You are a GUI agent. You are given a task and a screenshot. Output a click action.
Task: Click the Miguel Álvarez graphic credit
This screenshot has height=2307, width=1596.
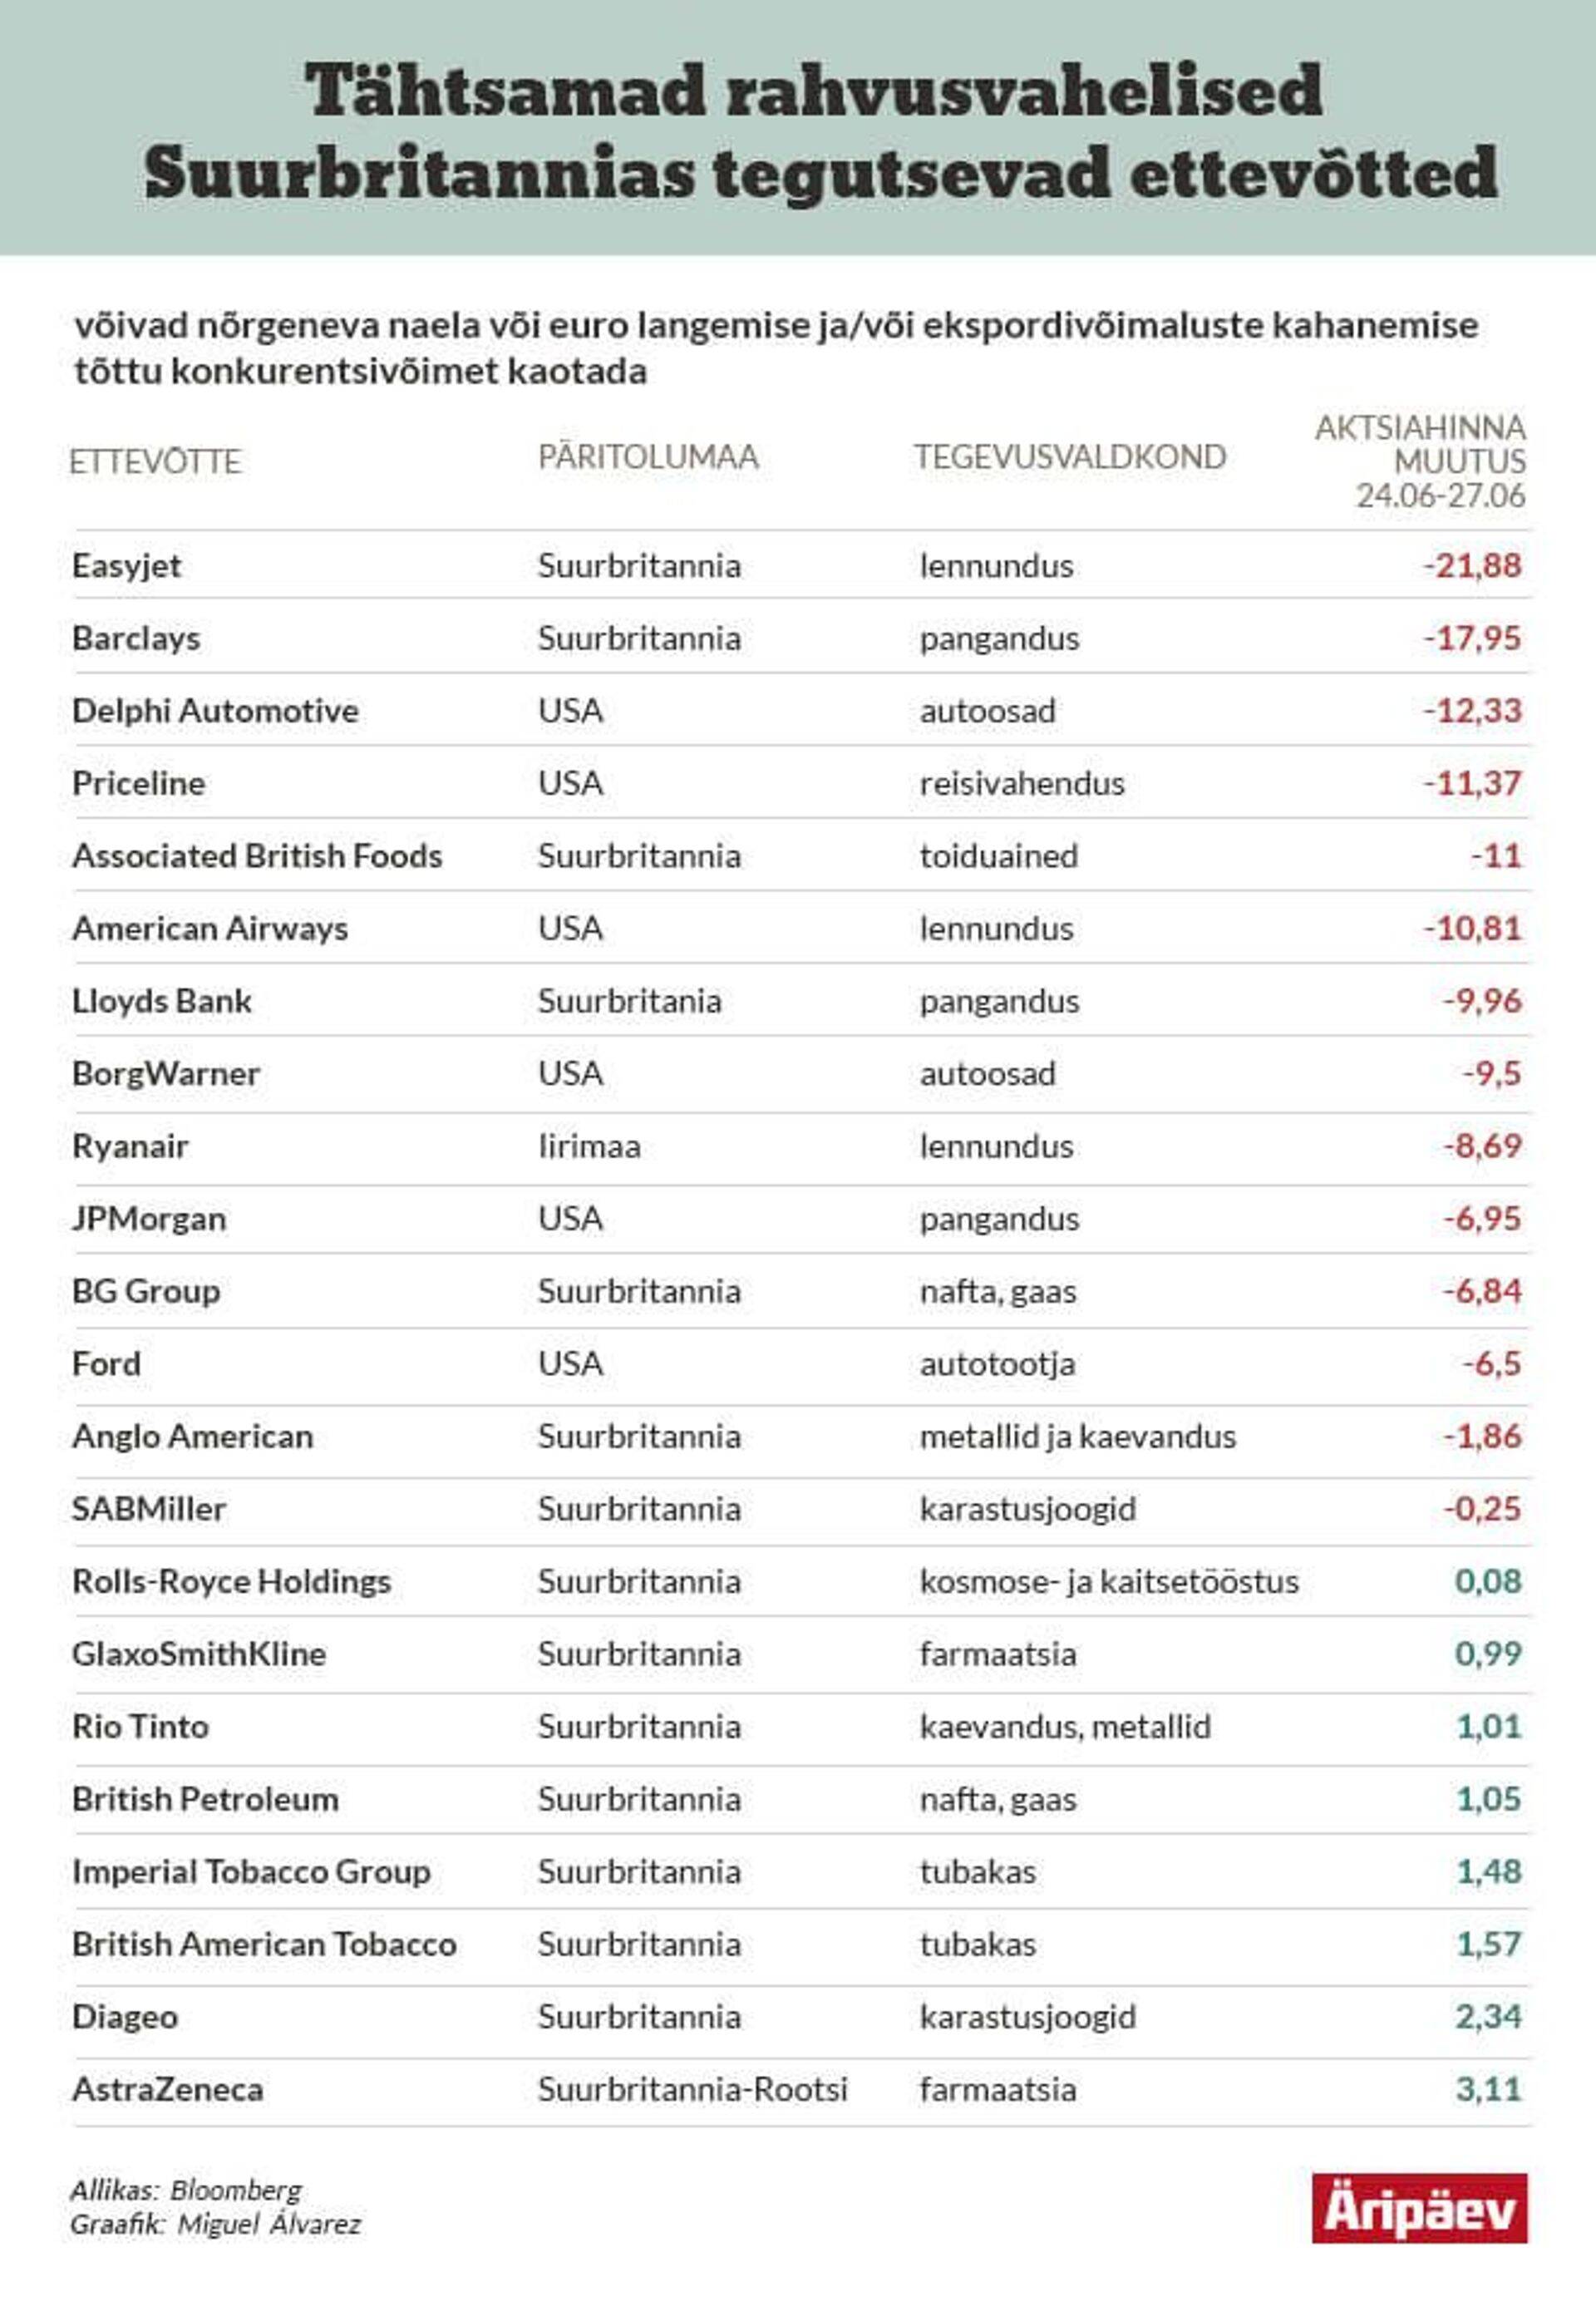(x=269, y=2224)
